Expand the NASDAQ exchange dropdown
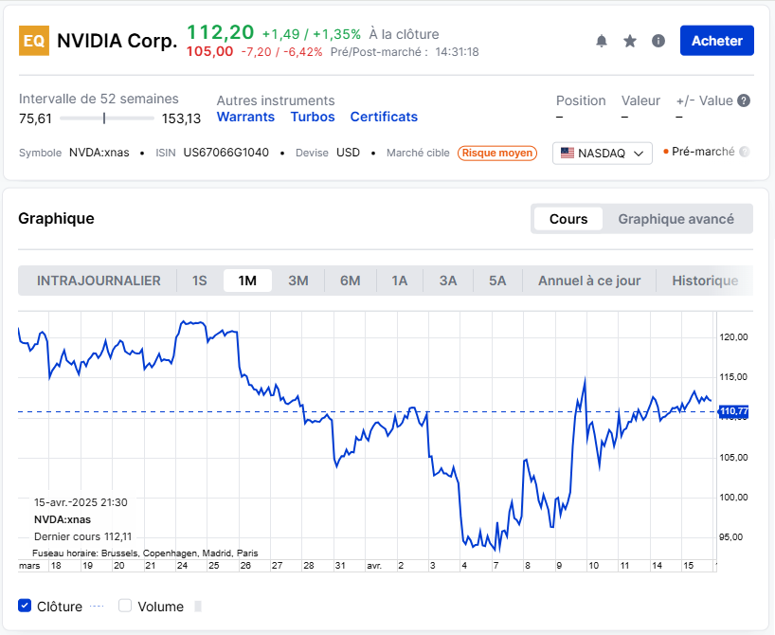Screen dimensions: 775x635 [639, 153]
